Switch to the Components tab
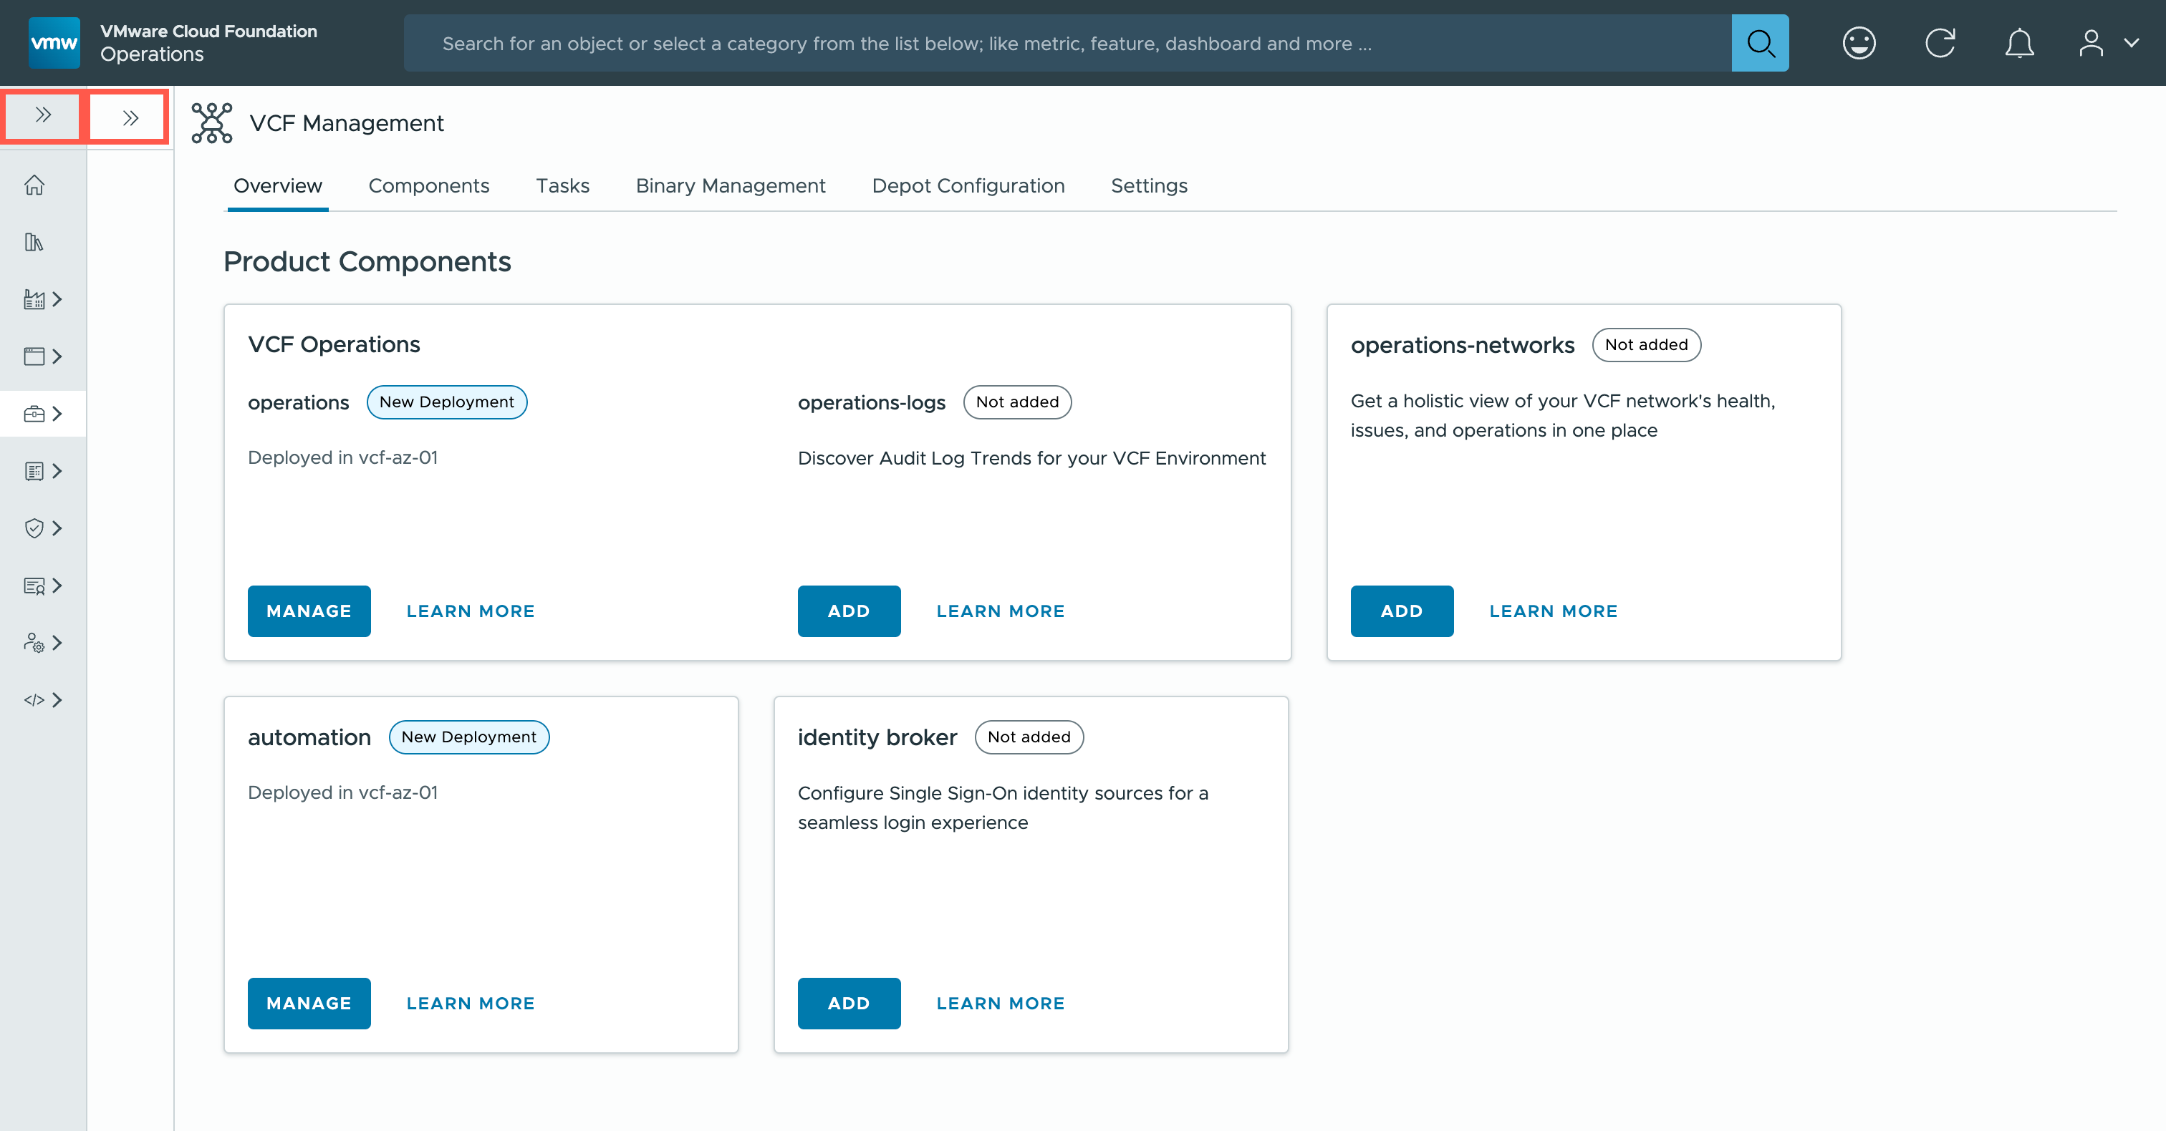The width and height of the screenshot is (2166, 1131). [x=429, y=185]
